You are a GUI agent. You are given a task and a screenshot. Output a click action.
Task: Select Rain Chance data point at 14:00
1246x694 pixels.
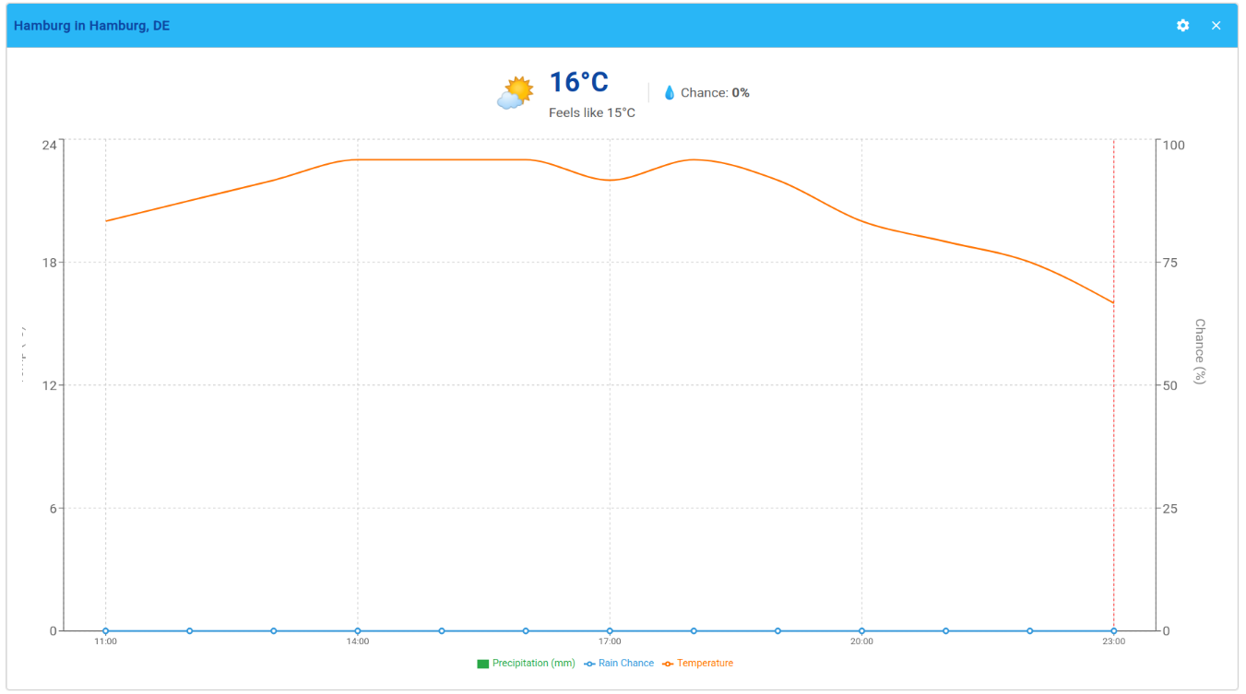tap(358, 631)
